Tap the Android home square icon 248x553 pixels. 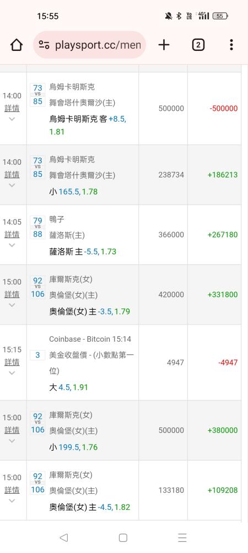123,537
